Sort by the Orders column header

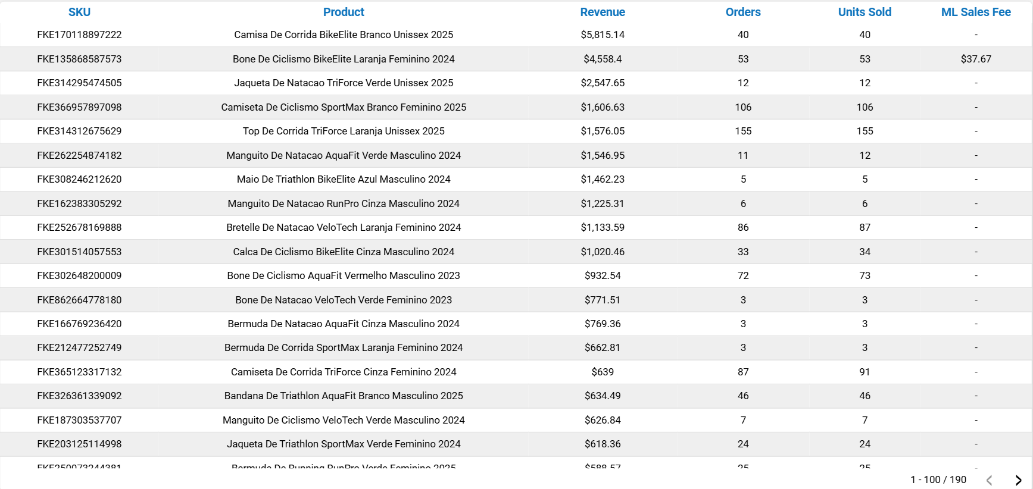(743, 12)
